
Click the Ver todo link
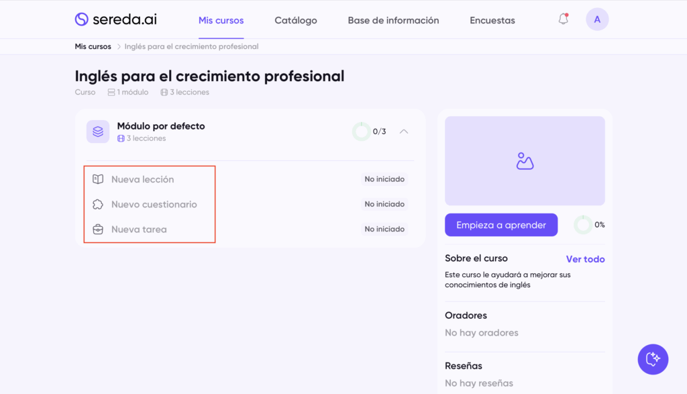click(x=585, y=259)
